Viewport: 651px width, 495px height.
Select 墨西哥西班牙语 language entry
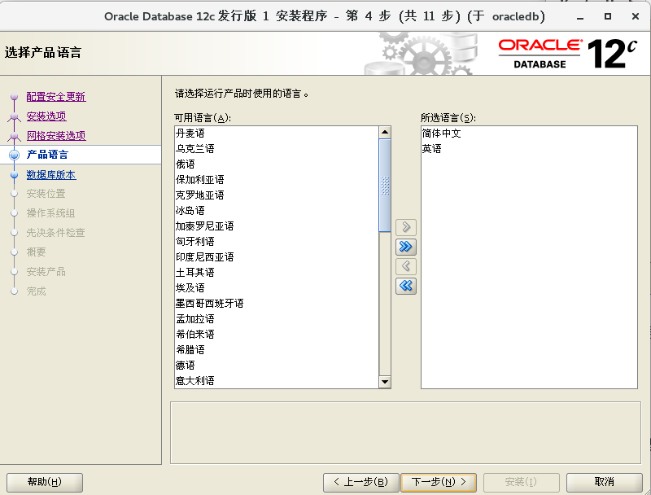click(x=277, y=304)
